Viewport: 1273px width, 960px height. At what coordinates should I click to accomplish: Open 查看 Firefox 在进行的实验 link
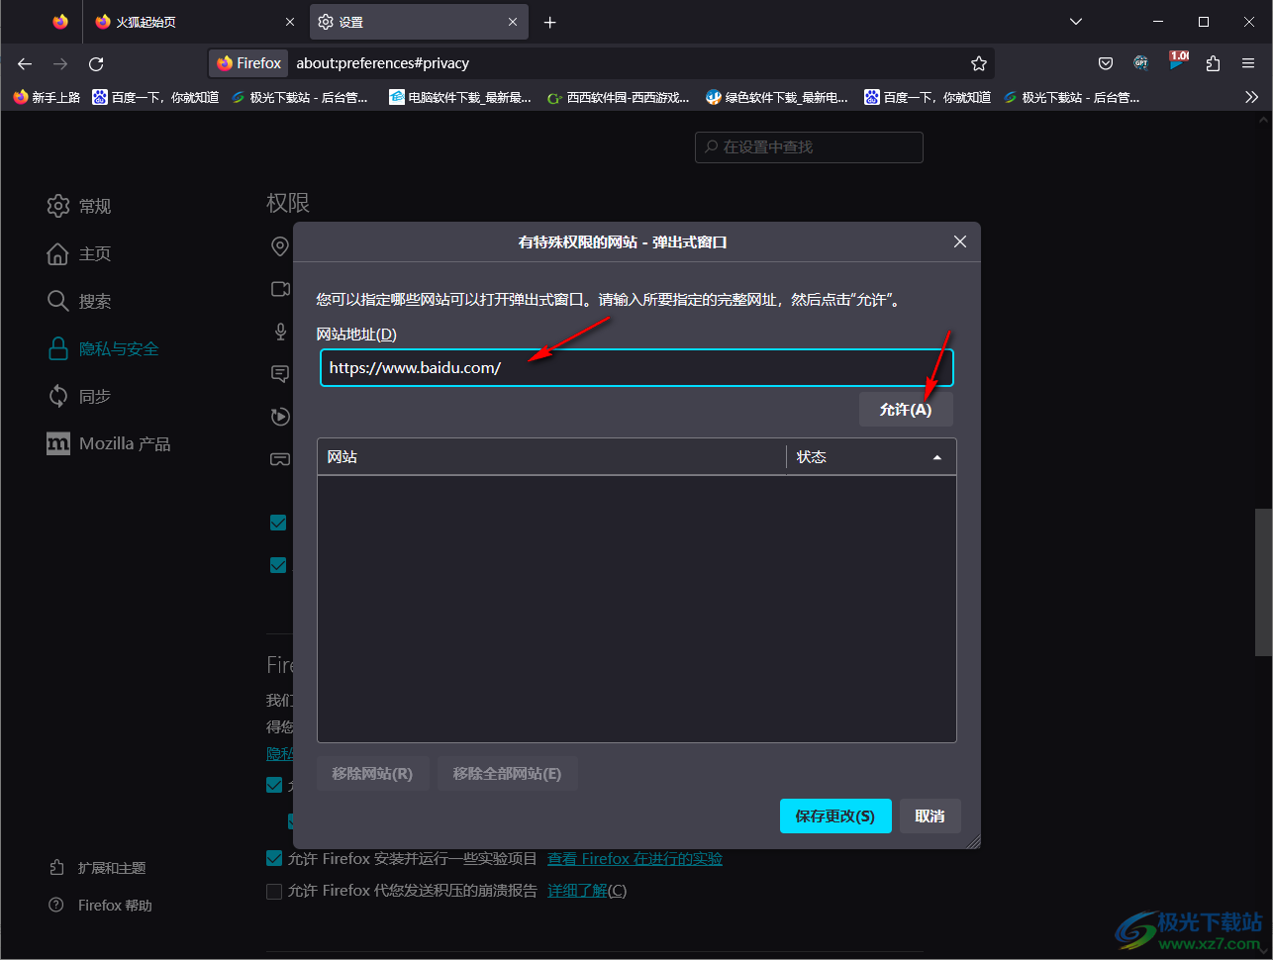coord(635,859)
